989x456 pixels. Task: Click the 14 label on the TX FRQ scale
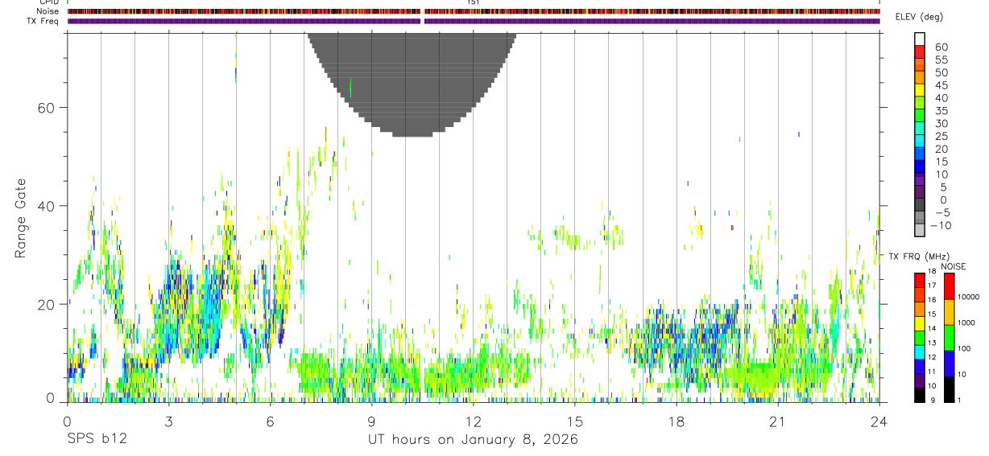pyautogui.click(x=933, y=329)
